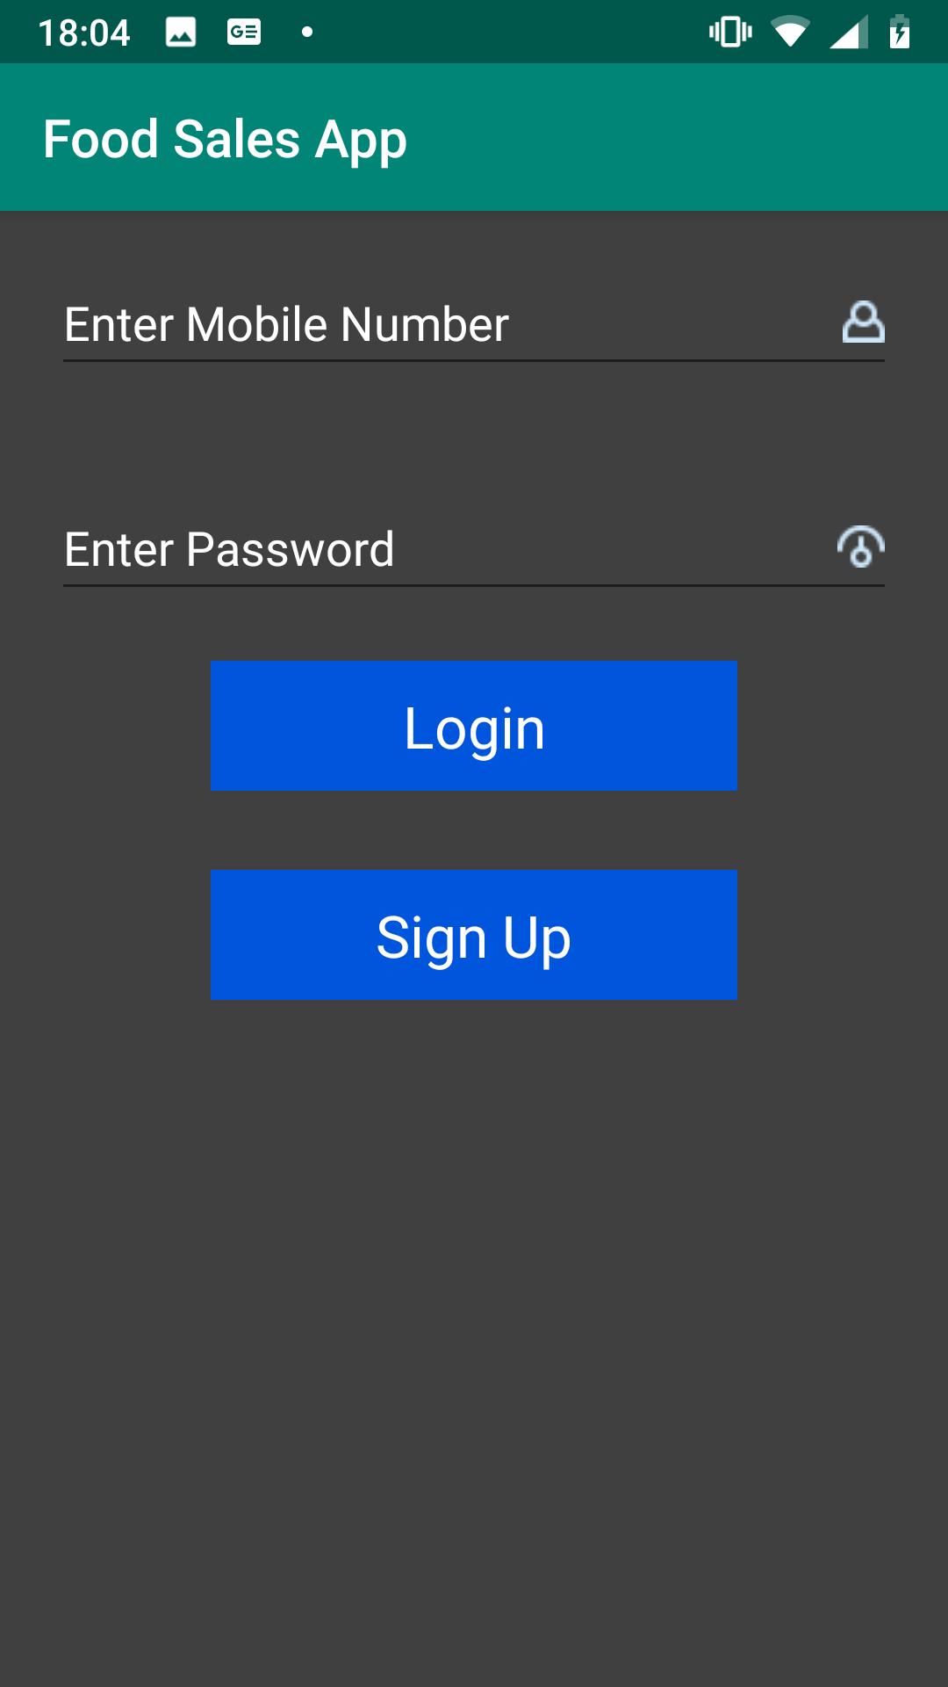This screenshot has height=1687, width=948.
Task: Tap the image notification icon in status bar
Action: pos(181,33)
